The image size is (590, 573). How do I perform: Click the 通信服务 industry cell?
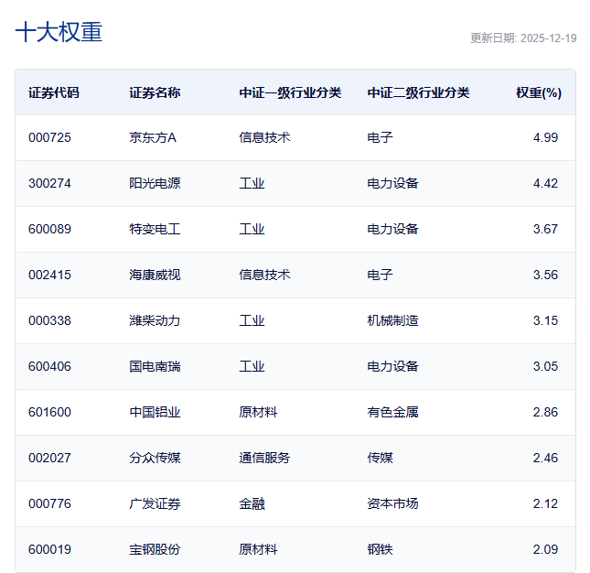click(x=264, y=458)
